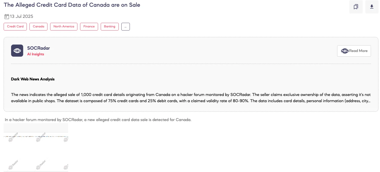This screenshot has width=380, height=172.
Task: Select the Dark Web News Analysis heading
Action: tap(33, 79)
